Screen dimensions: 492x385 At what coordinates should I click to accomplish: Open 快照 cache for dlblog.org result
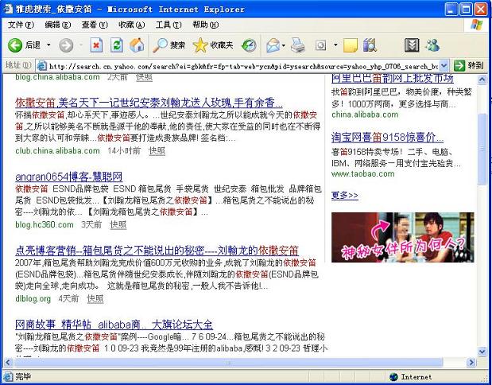click(x=95, y=298)
